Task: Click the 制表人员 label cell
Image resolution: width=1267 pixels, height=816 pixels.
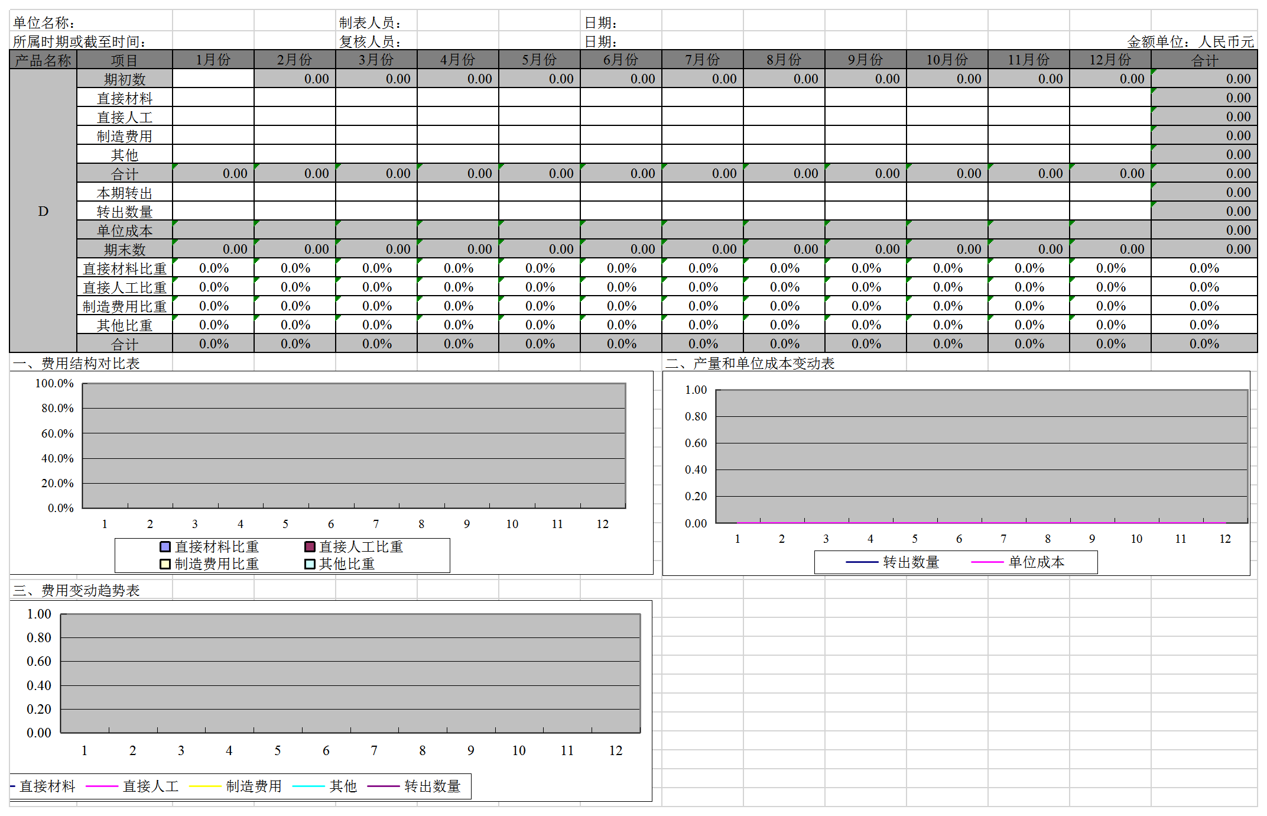Action: [x=371, y=23]
